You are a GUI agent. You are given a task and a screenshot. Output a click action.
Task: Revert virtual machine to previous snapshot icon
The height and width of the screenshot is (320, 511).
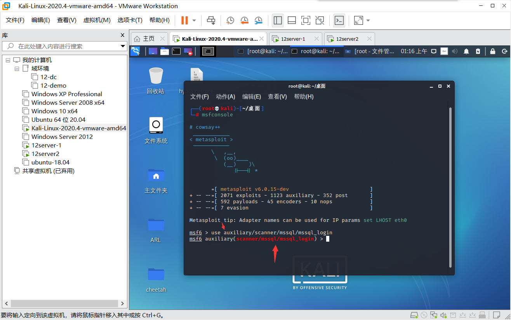pos(244,20)
